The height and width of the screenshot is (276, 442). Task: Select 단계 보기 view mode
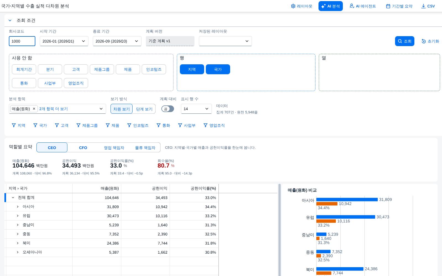[144, 109]
